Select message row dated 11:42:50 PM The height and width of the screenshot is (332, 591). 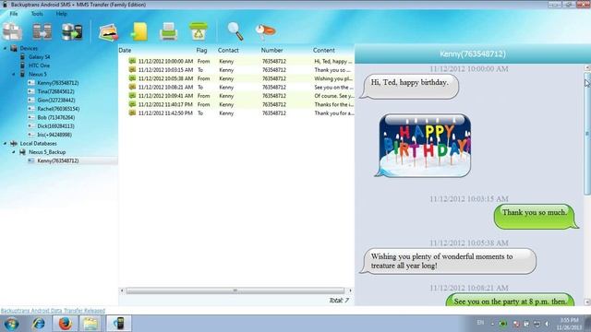coord(236,113)
